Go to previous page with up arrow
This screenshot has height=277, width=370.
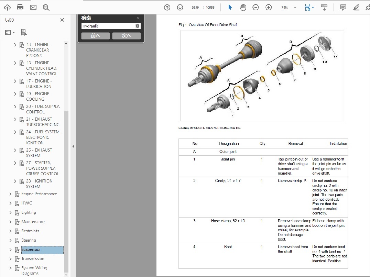click(x=167, y=7)
